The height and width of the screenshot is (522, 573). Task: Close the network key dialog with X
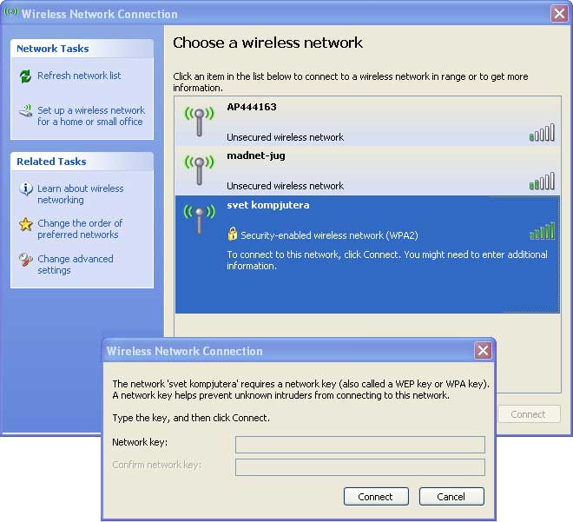point(483,351)
